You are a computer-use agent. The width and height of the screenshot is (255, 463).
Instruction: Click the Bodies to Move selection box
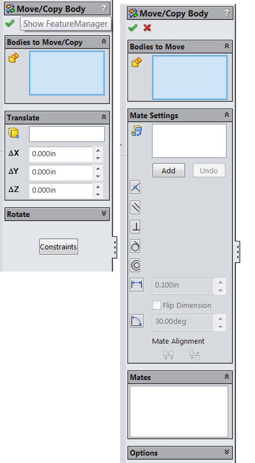(190, 77)
